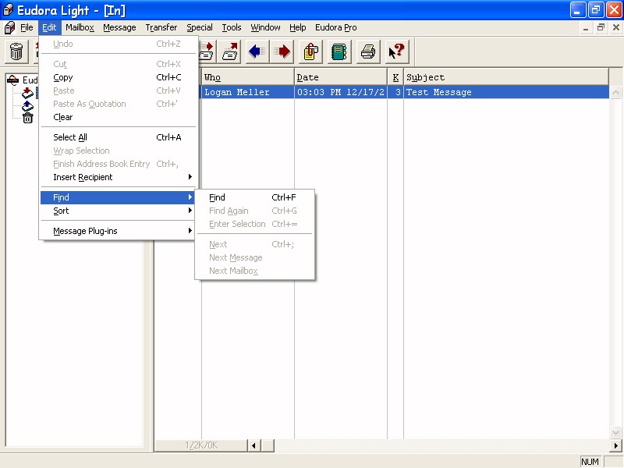624x468 pixels.
Task: Open the Special menu
Action: (200, 27)
